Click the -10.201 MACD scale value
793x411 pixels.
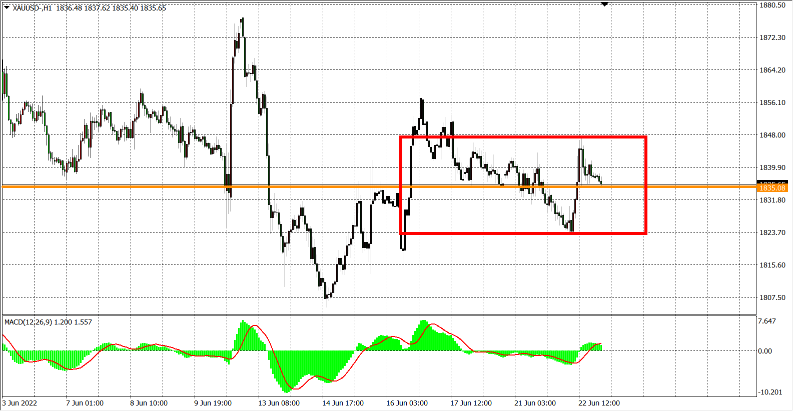point(770,392)
